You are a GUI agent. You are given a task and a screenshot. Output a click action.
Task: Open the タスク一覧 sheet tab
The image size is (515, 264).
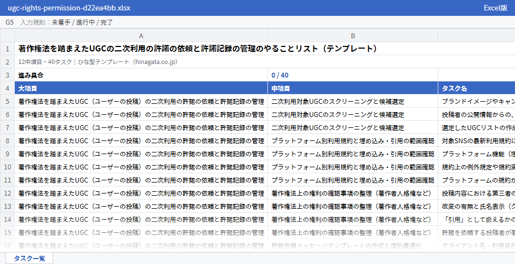tap(29, 258)
